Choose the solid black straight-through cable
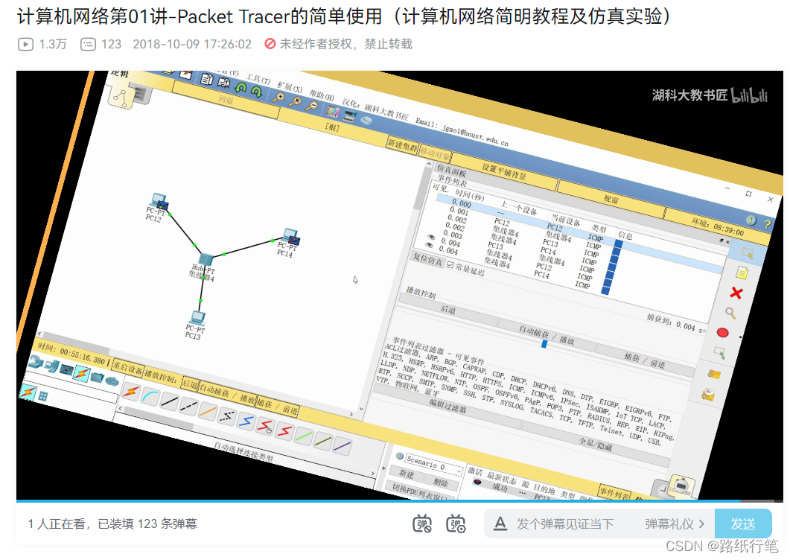790x560 pixels. click(x=169, y=401)
